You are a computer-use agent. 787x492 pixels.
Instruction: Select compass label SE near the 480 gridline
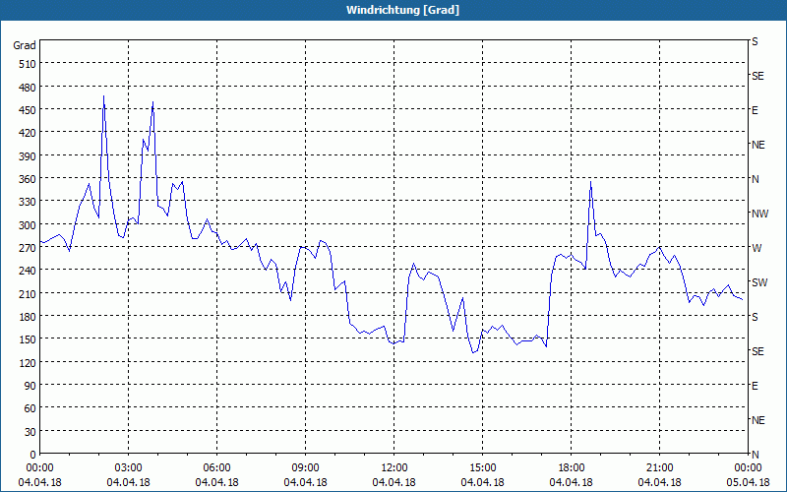757,76
